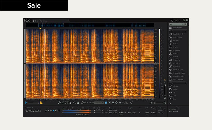This screenshot has height=130, width=212.
Task: Toggle the left channel L strip
Action: point(25,46)
